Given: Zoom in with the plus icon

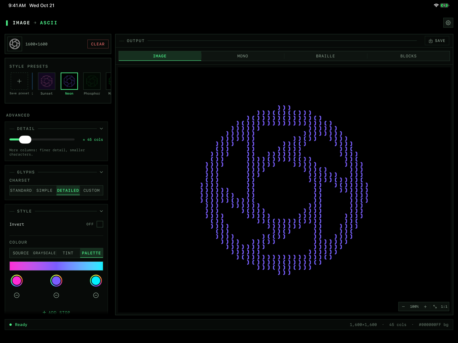Looking at the screenshot, I should (x=425, y=307).
